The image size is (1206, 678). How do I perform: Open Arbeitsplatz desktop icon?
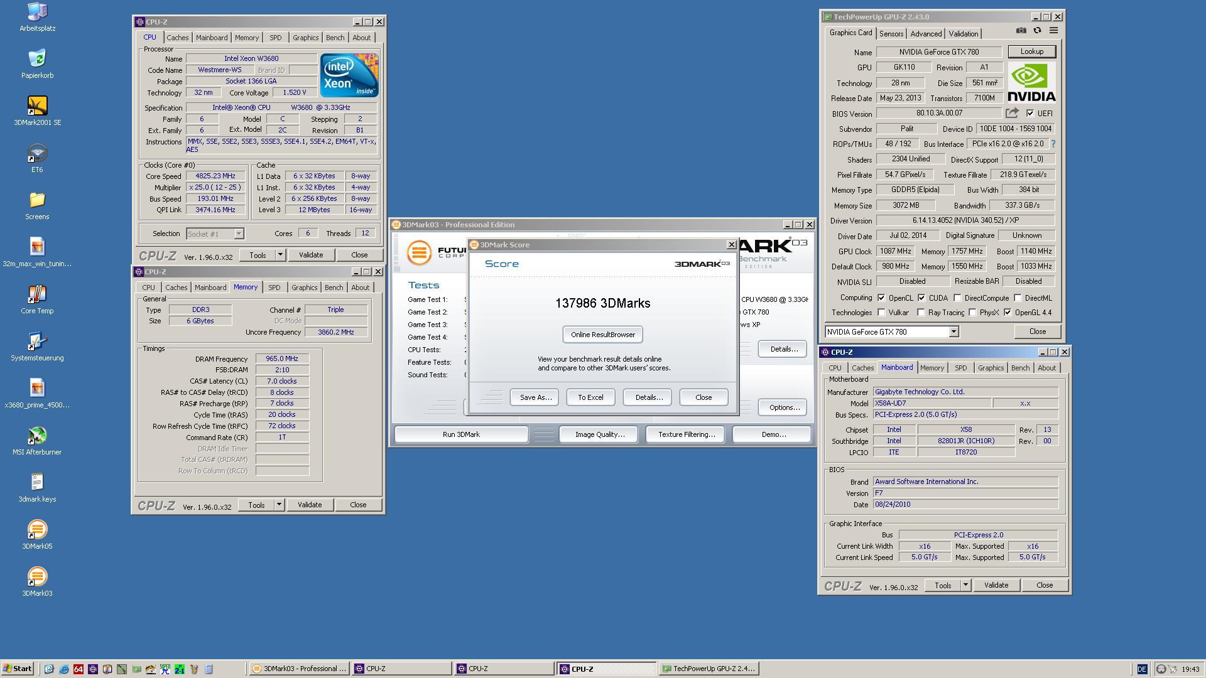click(37, 17)
